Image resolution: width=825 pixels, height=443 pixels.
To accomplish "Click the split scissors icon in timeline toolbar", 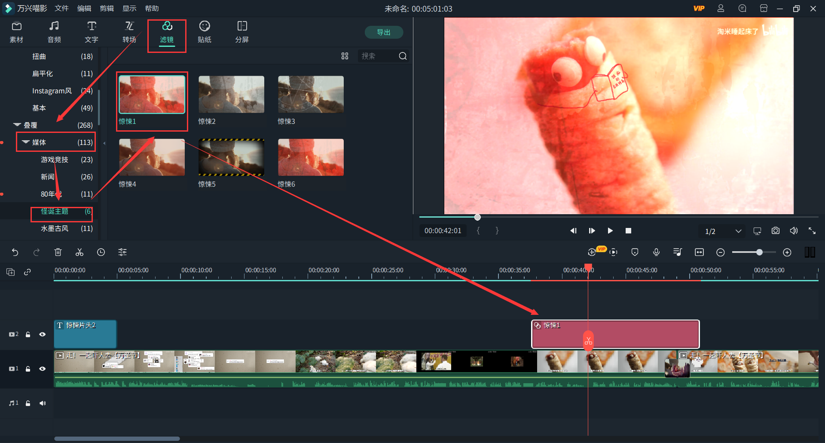I will 79,252.
